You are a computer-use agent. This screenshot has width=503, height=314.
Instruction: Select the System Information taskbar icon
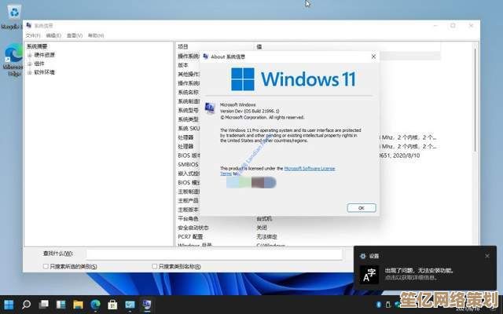pos(147,305)
